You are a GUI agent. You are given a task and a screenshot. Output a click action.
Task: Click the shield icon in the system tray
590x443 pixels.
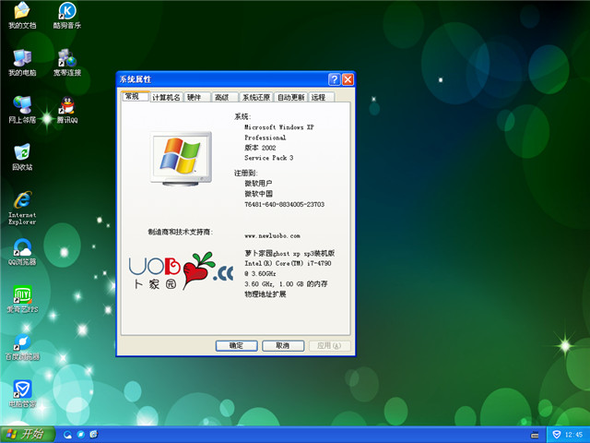[557, 435]
